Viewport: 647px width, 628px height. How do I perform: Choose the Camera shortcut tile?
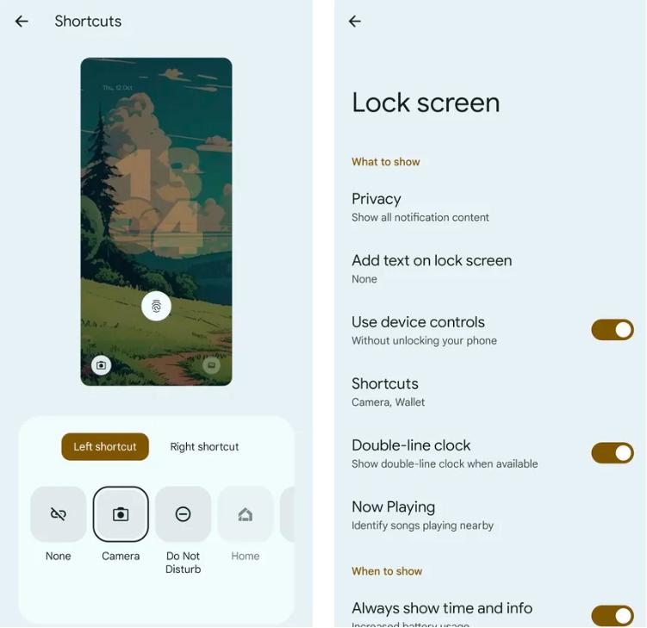click(121, 514)
